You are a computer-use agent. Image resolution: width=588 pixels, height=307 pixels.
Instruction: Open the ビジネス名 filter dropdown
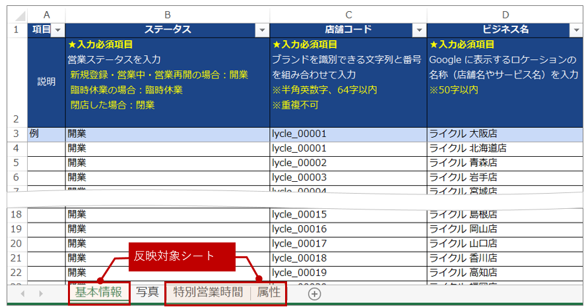[576, 30]
